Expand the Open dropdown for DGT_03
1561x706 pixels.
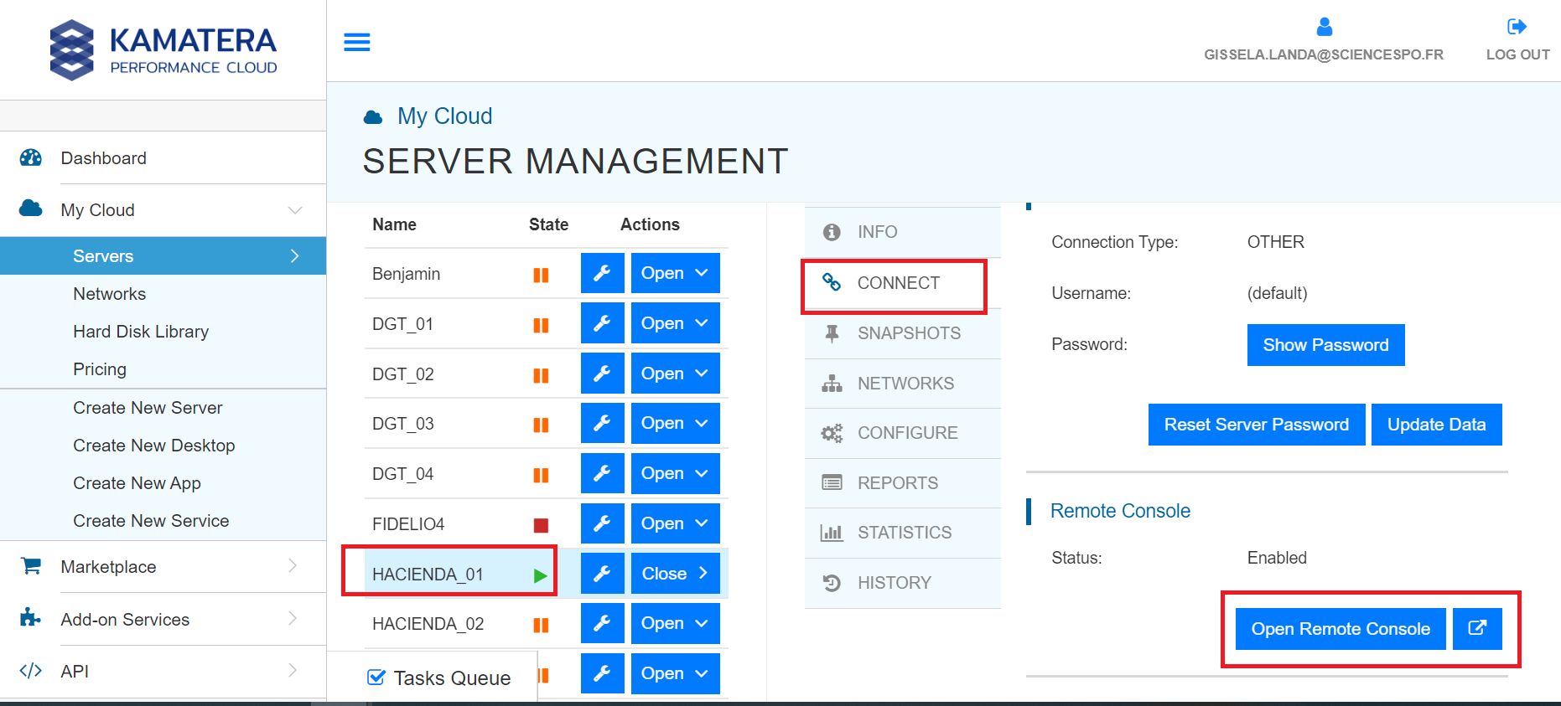pyautogui.click(x=676, y=423)
